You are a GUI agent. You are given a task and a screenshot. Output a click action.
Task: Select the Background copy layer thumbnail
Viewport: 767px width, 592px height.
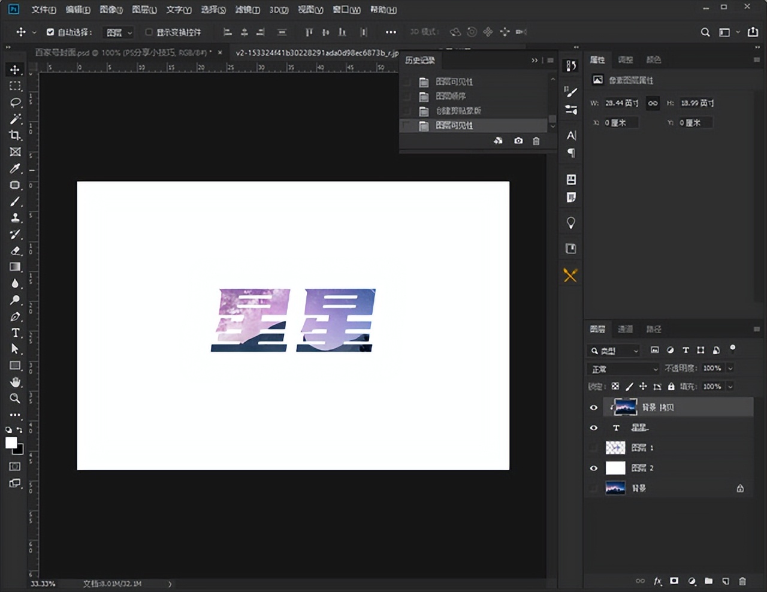(624, 407)
